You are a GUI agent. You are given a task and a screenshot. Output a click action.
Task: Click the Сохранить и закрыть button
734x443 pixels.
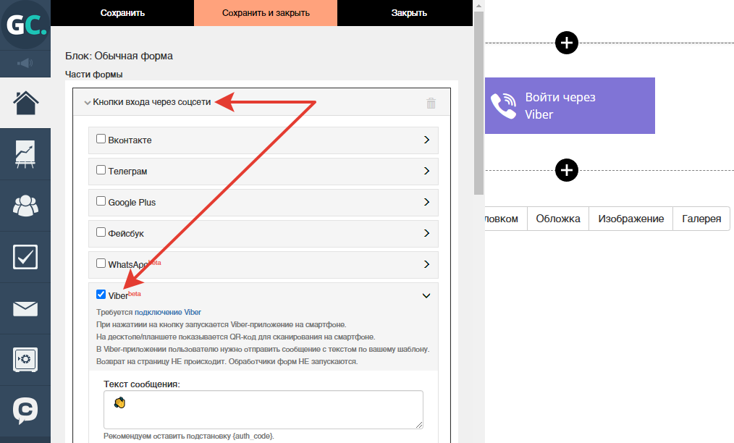coord(266,13)
